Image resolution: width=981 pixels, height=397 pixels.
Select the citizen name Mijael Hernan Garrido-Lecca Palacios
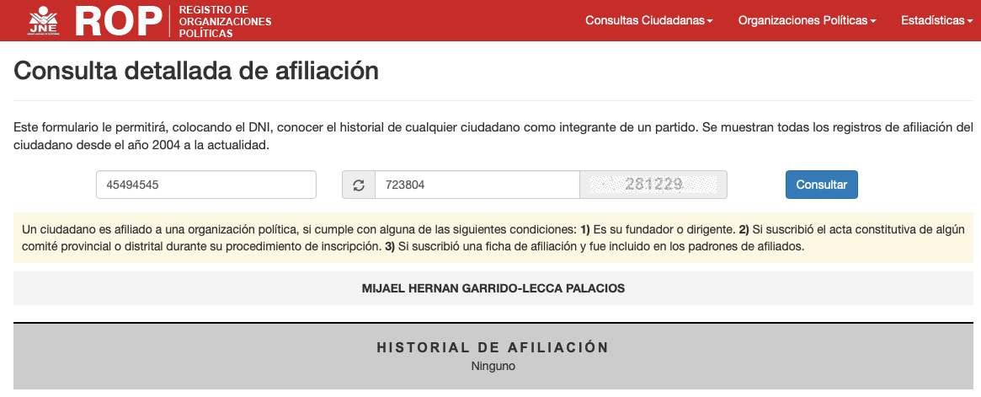[x=493, y=288]
